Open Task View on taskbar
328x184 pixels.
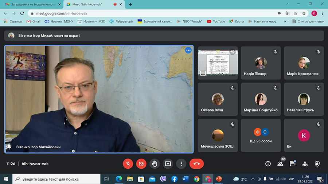(107, 179)
